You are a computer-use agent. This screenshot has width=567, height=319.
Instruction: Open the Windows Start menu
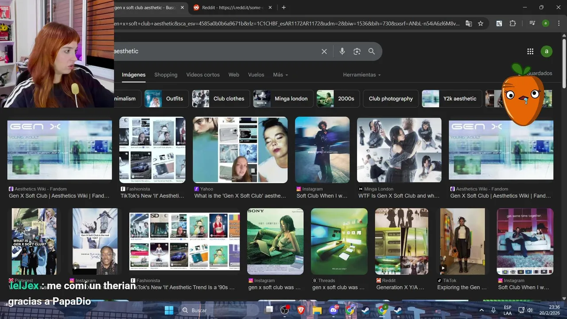[x=169, y=310]
